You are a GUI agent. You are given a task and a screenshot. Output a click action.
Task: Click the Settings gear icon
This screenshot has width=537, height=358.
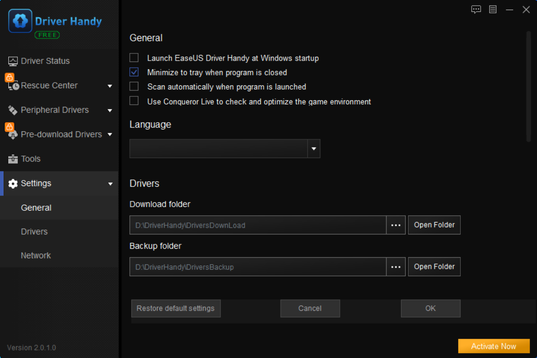13,184
